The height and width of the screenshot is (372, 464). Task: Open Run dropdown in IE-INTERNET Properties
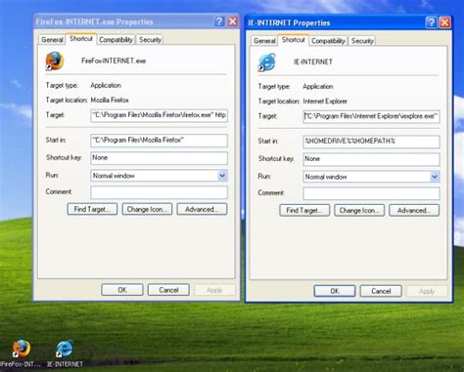435,177
